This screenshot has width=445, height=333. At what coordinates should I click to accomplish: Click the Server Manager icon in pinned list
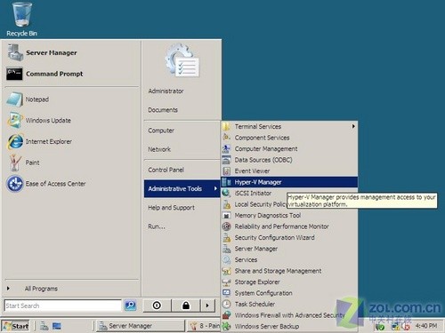pos(15,52)
